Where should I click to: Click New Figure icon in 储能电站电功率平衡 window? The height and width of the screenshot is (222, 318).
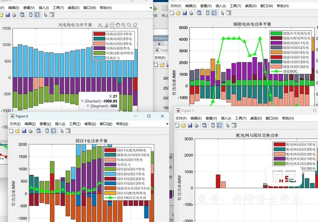coord(172,13)
